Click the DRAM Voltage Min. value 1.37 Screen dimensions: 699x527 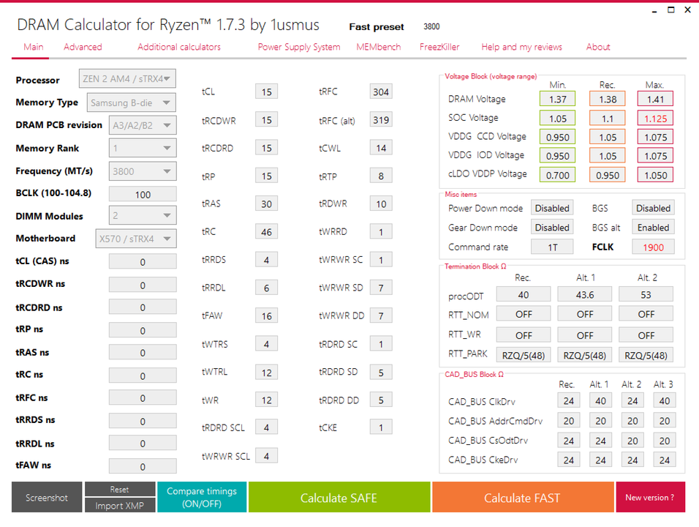558,99
